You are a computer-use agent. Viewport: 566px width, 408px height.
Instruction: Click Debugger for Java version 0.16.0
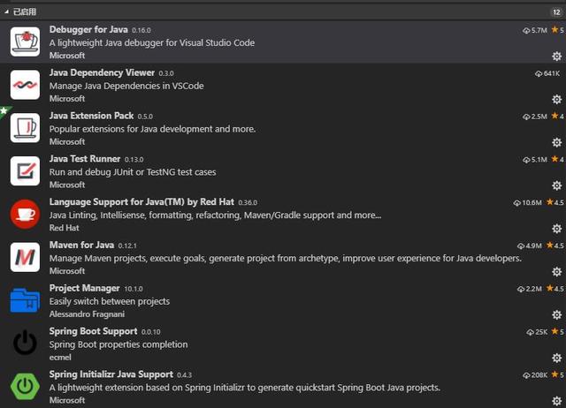click(141, 30)
